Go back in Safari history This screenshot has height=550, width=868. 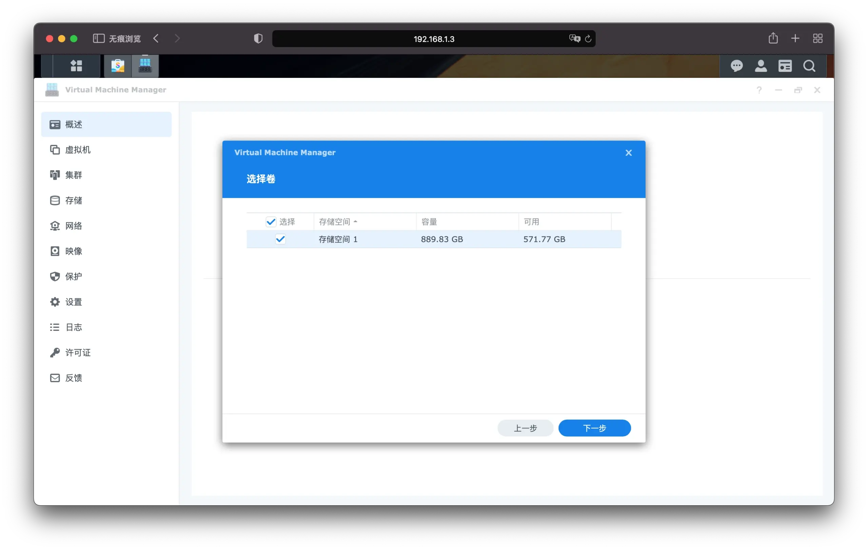[156, 39]
